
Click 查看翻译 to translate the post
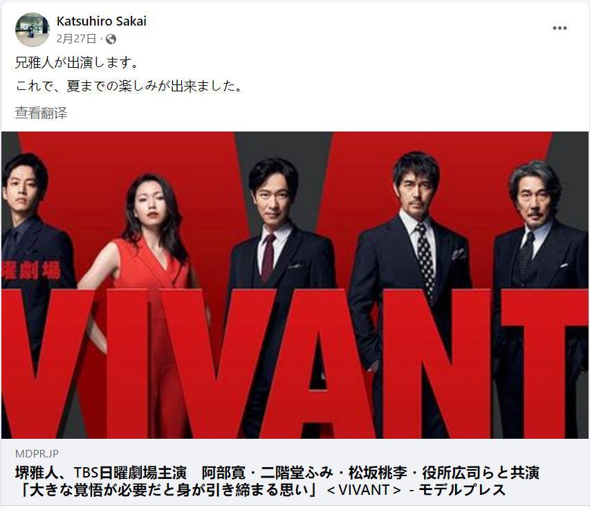point(41,113)
